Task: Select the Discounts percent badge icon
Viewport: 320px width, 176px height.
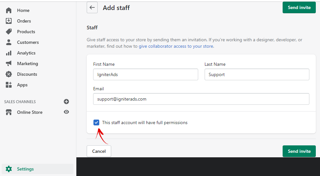Action: click(x=9, y=74)
